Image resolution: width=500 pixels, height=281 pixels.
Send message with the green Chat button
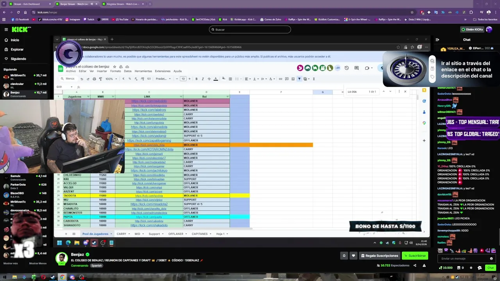point(491,268)
